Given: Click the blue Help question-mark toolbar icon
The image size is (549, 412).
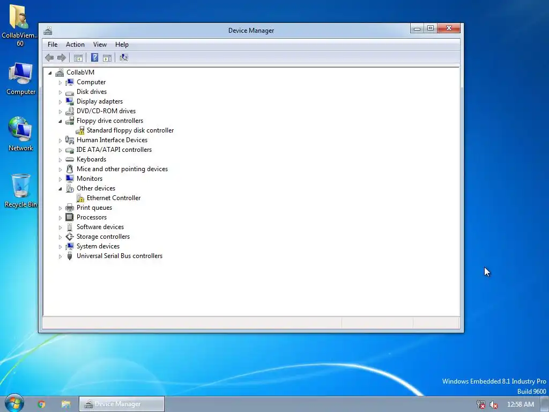Looking at the screenshot, I should pos(94,57).
